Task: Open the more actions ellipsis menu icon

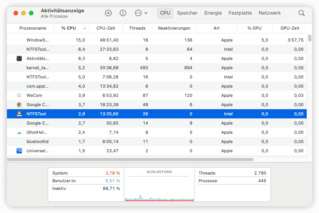Action: pos(138,13)
